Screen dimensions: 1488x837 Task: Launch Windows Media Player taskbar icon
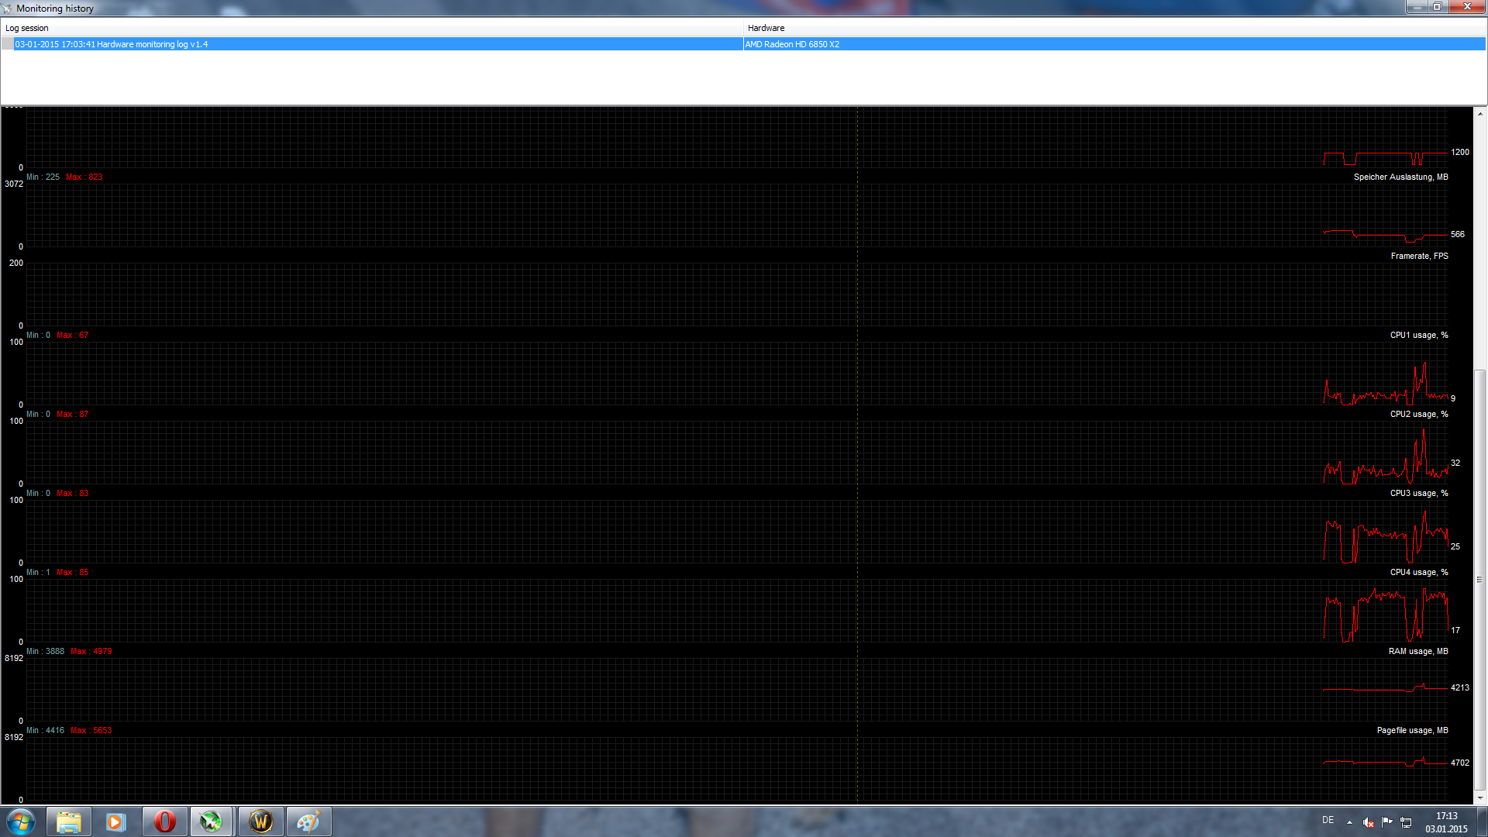point(116,821)
